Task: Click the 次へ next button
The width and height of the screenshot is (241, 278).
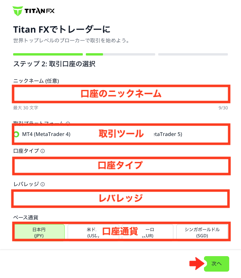Action: click(216, 264)
